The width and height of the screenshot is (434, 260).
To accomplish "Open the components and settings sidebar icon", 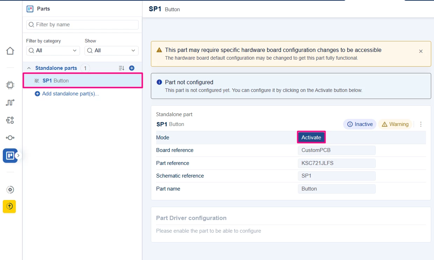I will (10, 120).
